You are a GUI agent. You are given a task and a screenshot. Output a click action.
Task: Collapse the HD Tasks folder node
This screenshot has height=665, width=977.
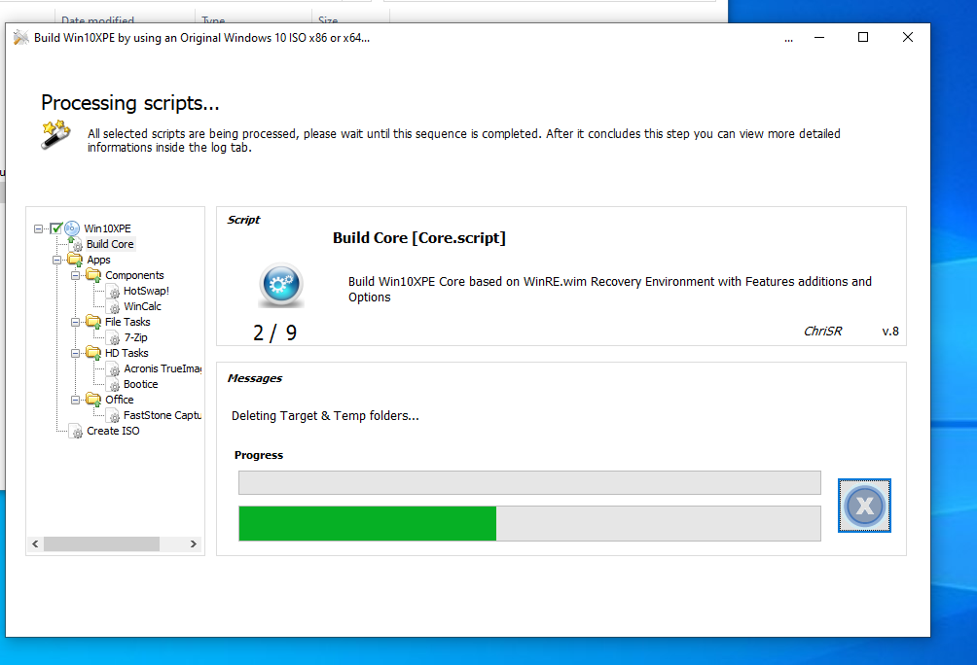click(x=75, y=353)
